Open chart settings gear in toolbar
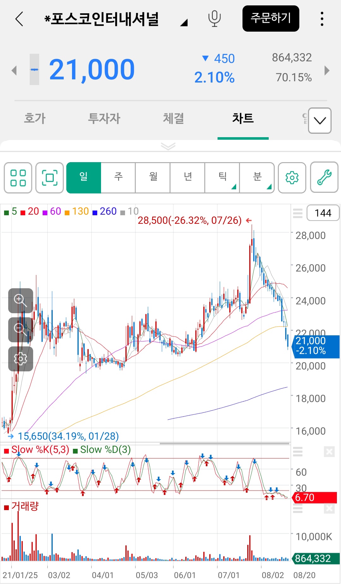 292,178
